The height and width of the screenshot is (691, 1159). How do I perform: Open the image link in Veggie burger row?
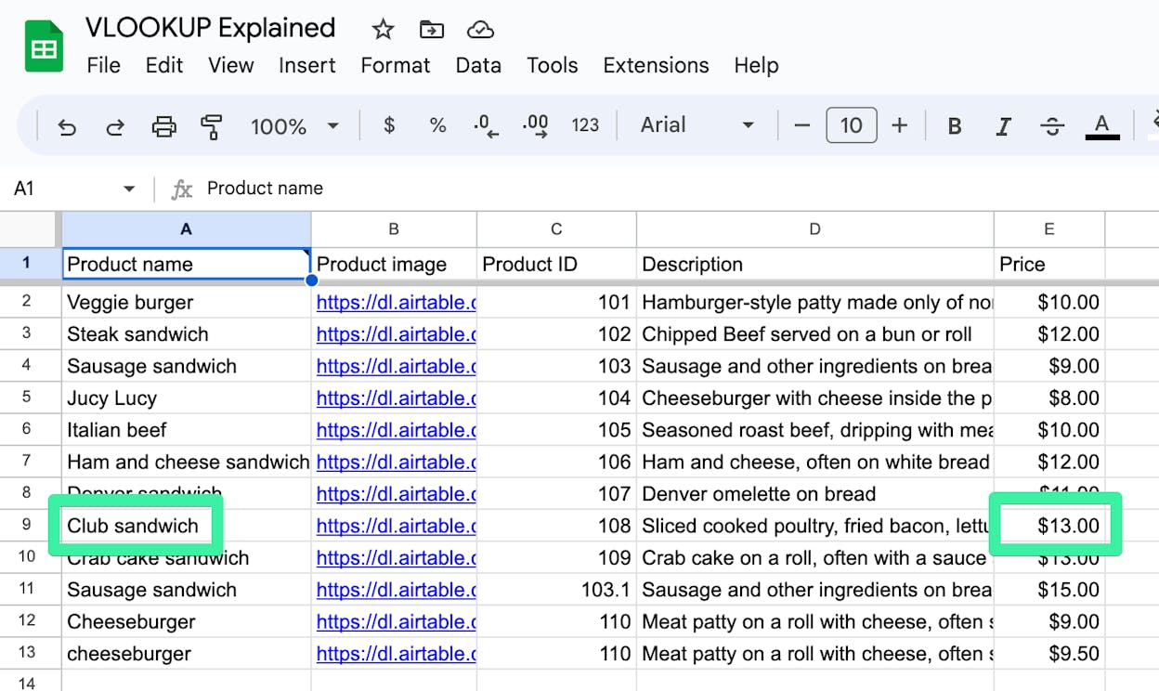click(396, 302)
